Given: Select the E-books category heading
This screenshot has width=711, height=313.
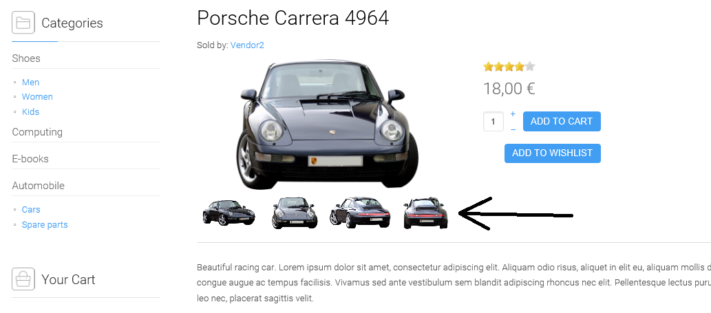Looking at the screenshot, I should [30, 159].
